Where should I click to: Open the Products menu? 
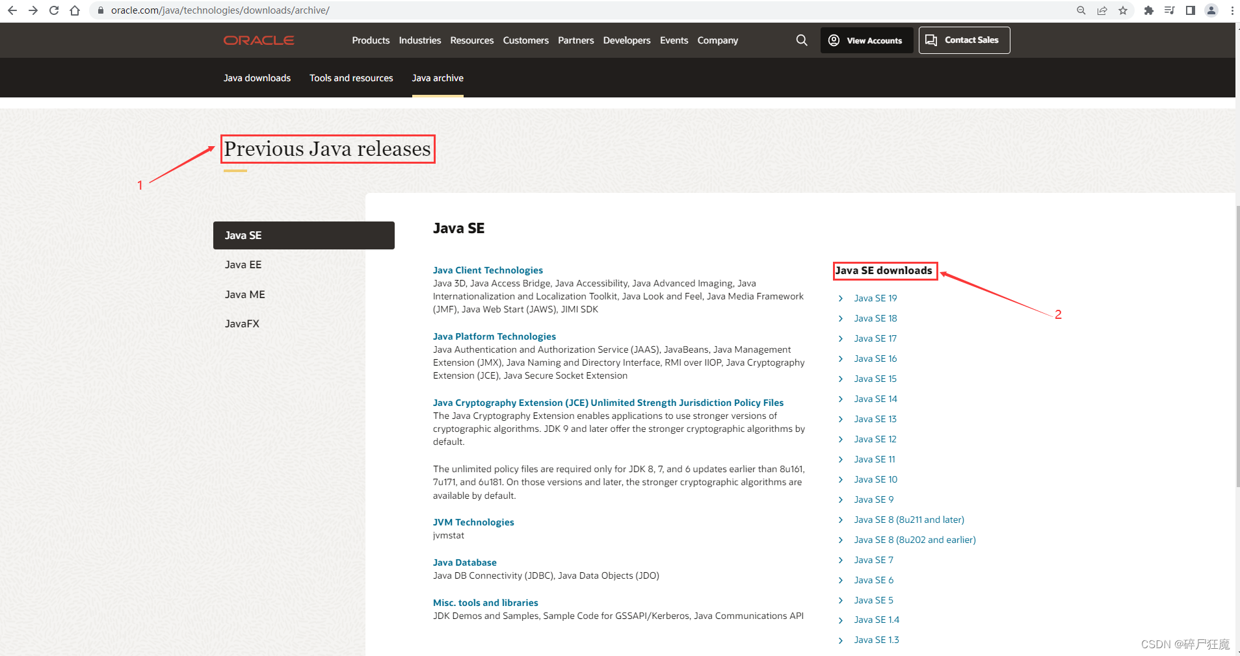tap(371, 40)
